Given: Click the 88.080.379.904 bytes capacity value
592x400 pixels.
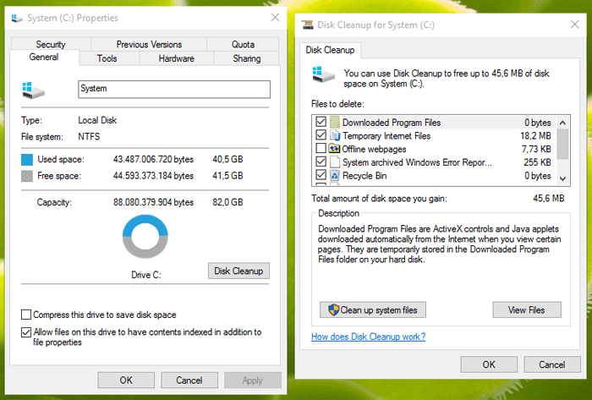Looking at the screenshot, I should pos(153,202).
